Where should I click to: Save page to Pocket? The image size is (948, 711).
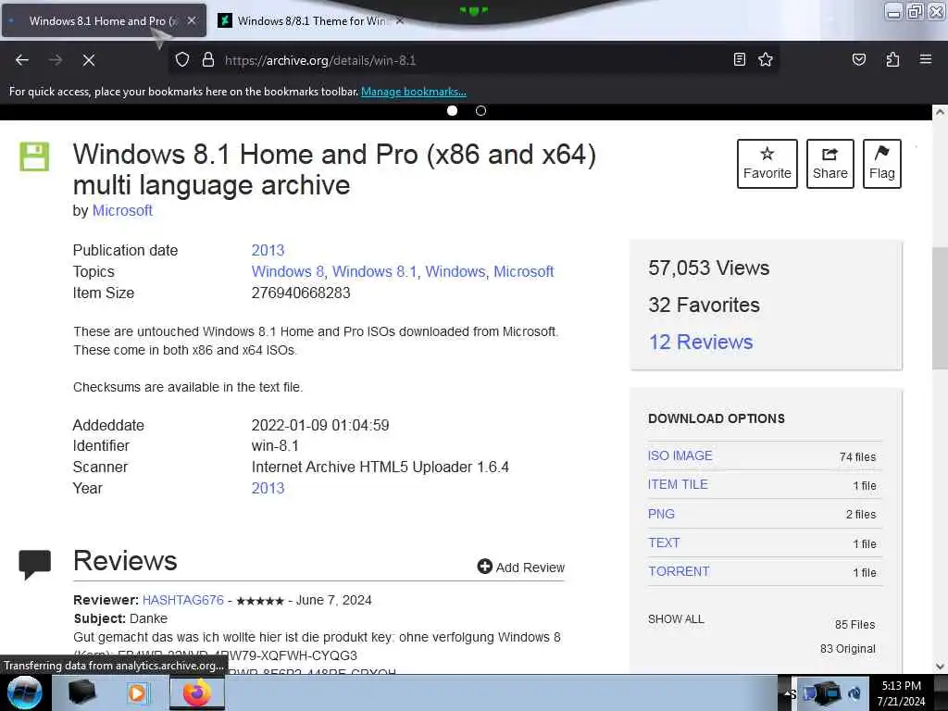[x=858, y=59]
